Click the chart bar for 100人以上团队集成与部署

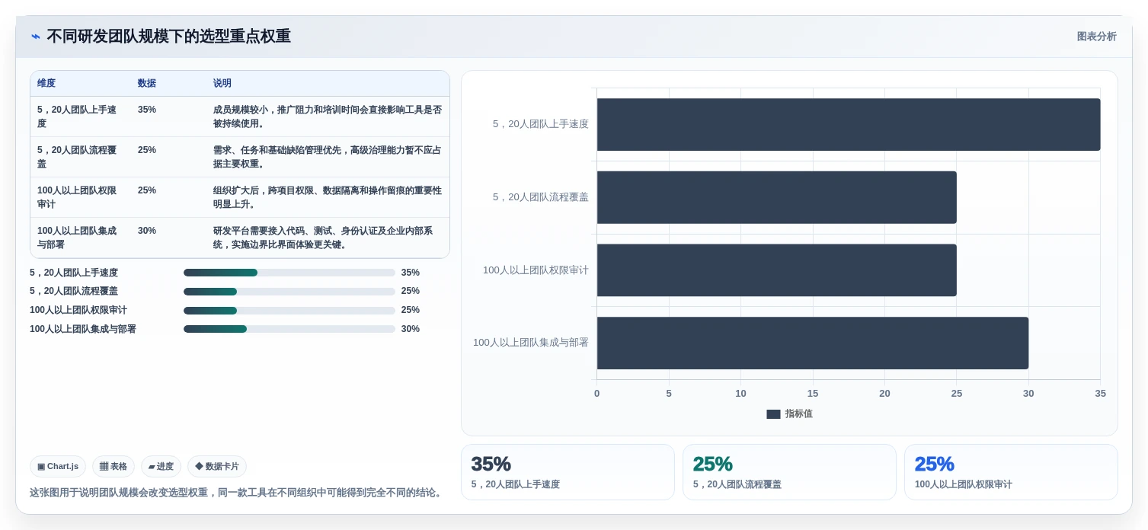813,343
